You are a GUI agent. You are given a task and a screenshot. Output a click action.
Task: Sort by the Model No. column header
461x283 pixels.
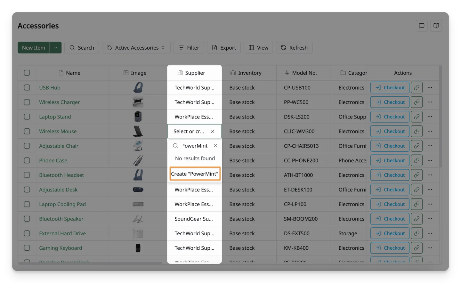(303, 73)
